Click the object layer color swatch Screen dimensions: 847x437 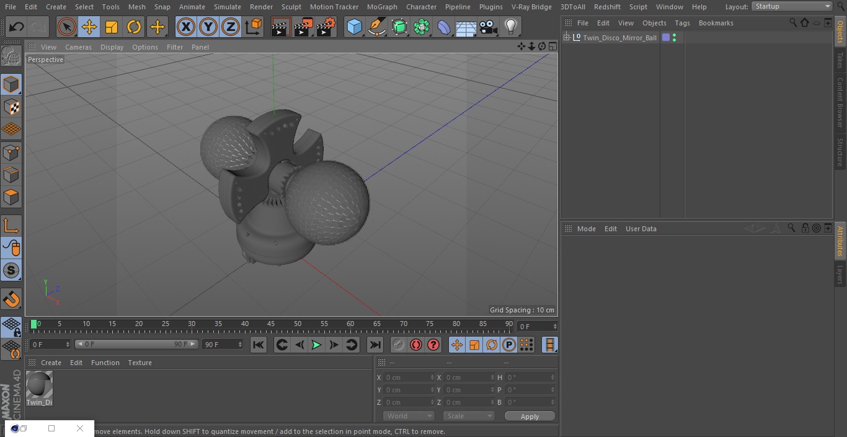666,38
